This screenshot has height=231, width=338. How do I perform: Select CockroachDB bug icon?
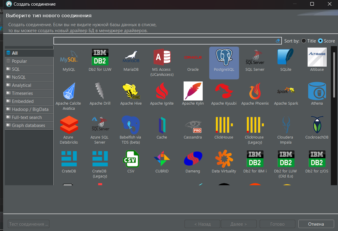317,125
